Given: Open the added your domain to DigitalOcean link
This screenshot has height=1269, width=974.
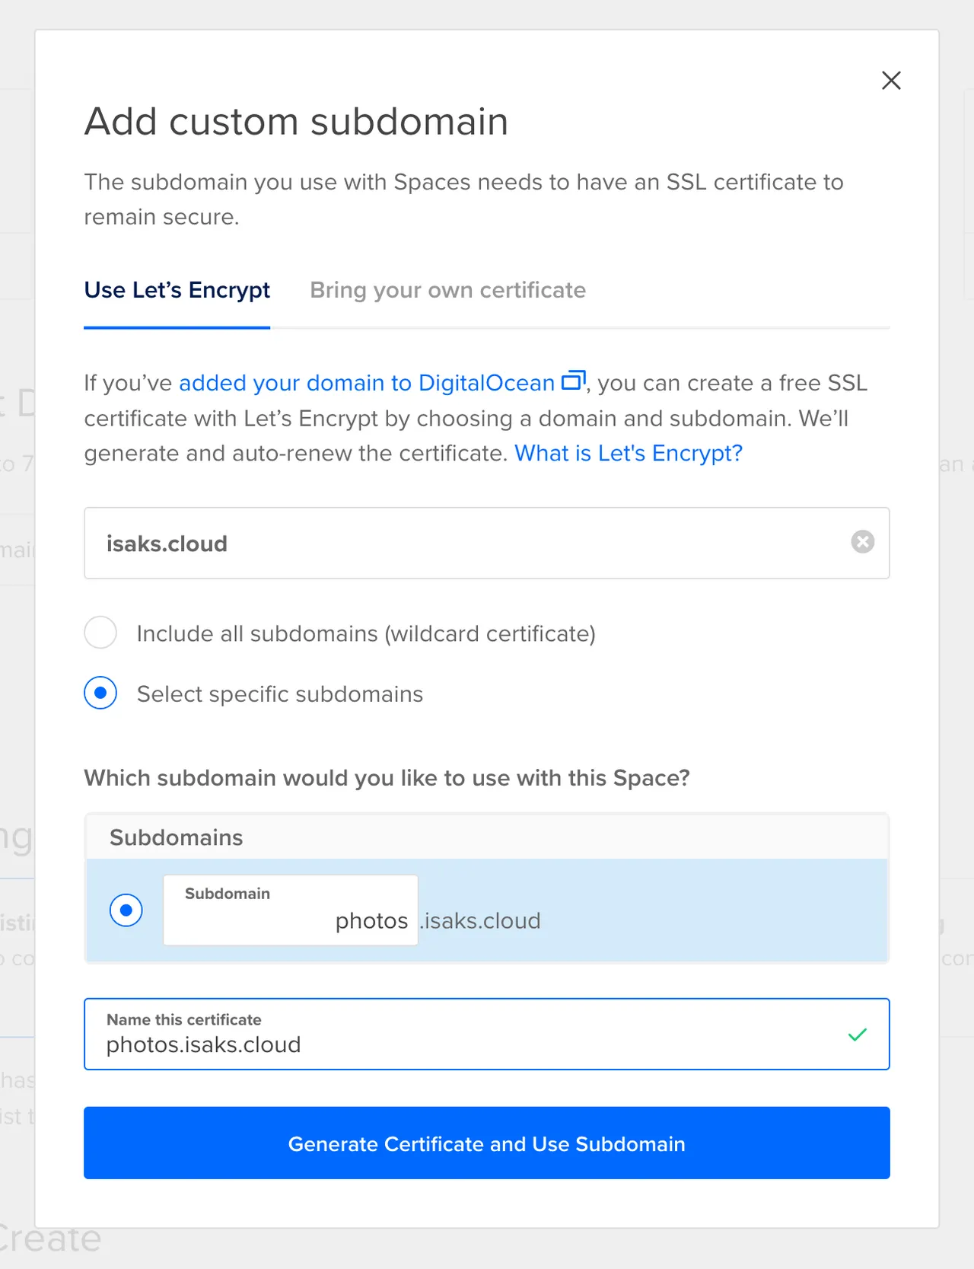Looking at the screenshot, I should 367,383.
